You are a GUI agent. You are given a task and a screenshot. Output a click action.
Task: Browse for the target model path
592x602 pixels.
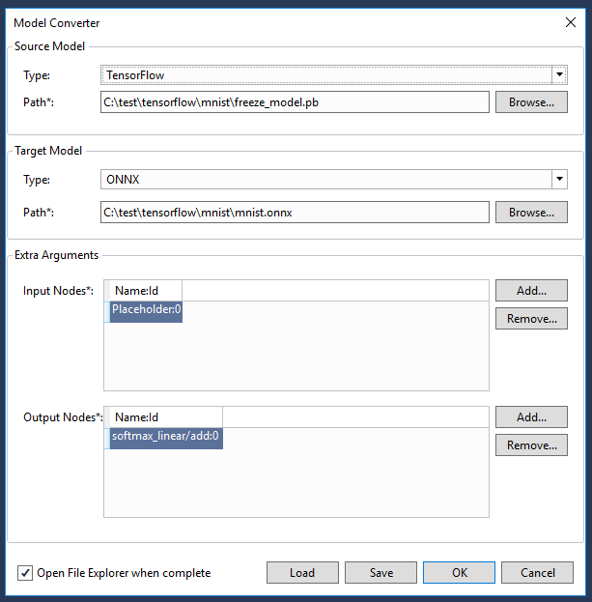pos(531,213)
